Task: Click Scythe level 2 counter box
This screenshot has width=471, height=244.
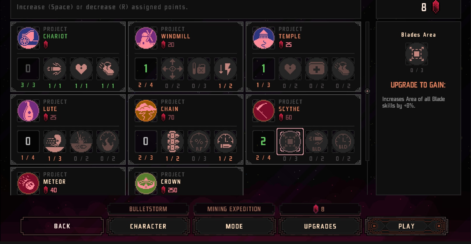Action: 263,141
